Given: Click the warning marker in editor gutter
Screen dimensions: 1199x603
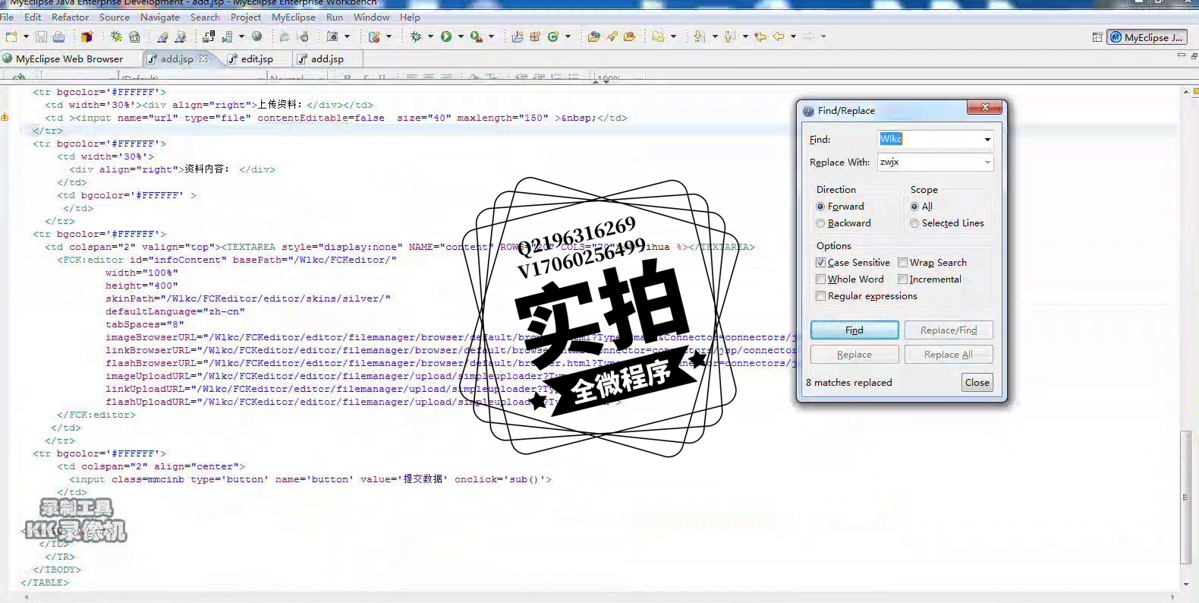Looking at the screenshot, I should 5,118.
